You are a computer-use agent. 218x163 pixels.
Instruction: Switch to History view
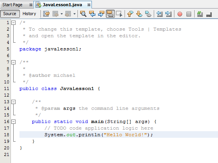pos(29,14)
